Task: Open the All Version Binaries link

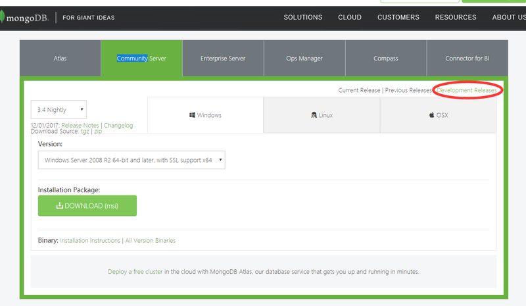Action: pyautogui.click(x=151, y=240)
